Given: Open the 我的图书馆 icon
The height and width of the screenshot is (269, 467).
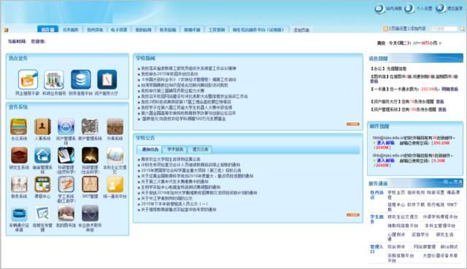Looking at the screenshot, I should [66, 213].
